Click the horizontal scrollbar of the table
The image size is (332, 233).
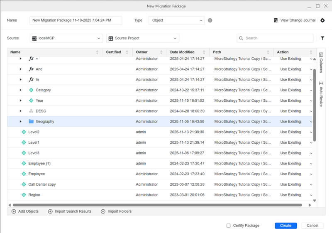point(158,205)
